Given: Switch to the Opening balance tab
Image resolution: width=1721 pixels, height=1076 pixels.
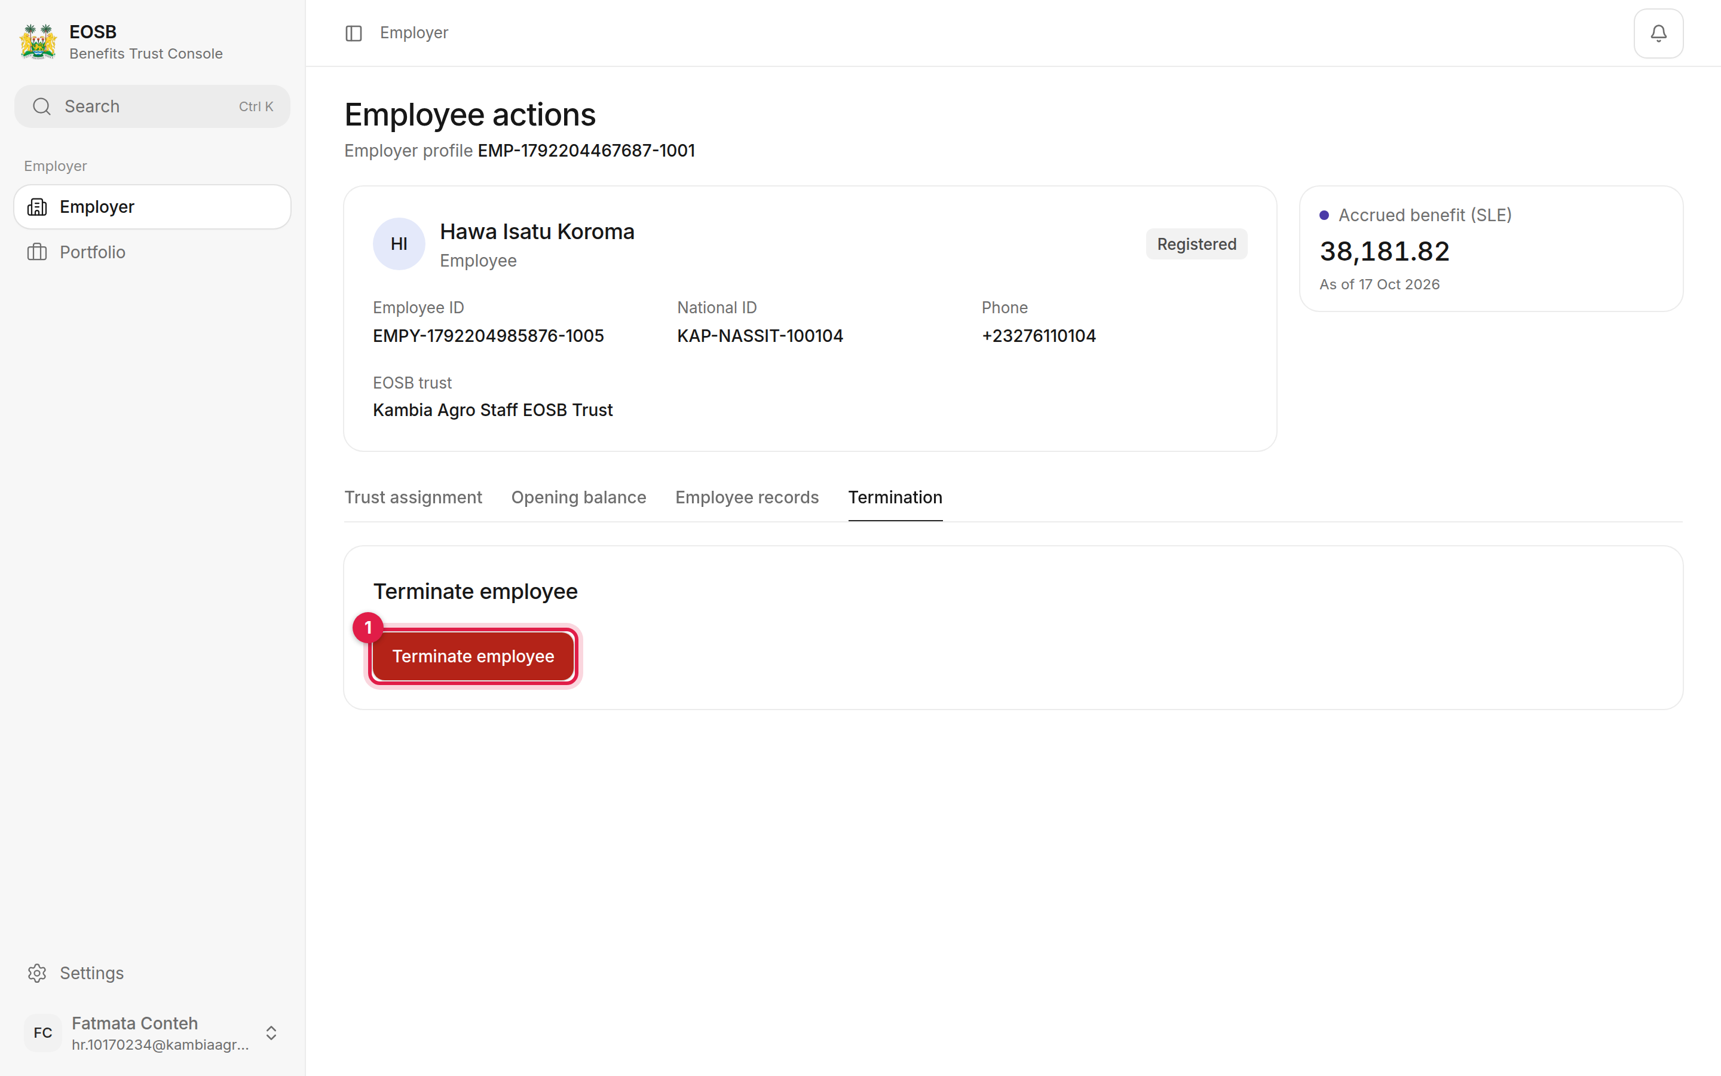Looking at the screenshot, I should coord(578,497).
